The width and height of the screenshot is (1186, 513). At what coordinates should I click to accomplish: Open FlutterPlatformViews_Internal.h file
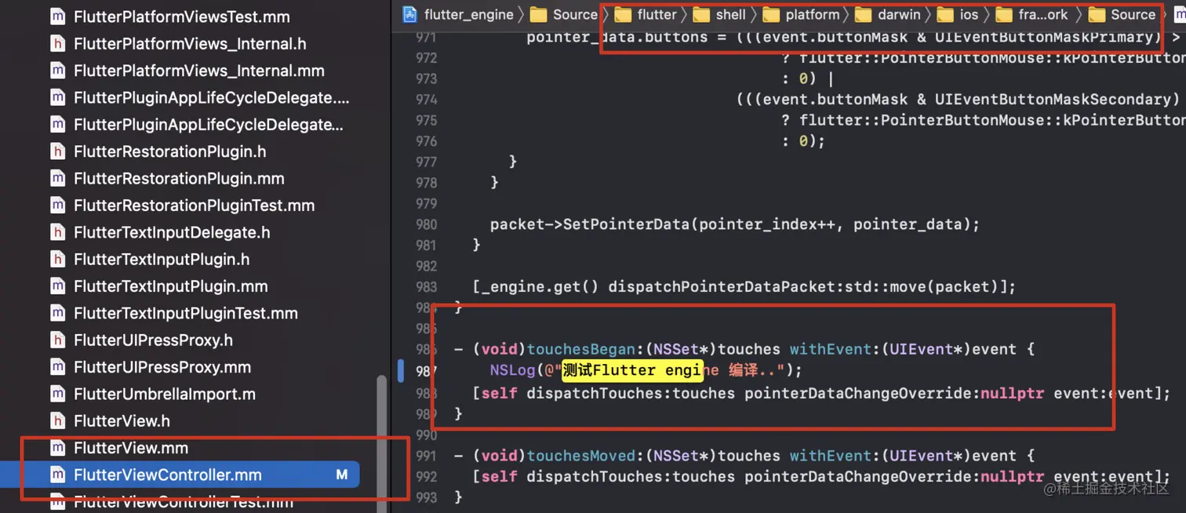(x=190, y=44)
